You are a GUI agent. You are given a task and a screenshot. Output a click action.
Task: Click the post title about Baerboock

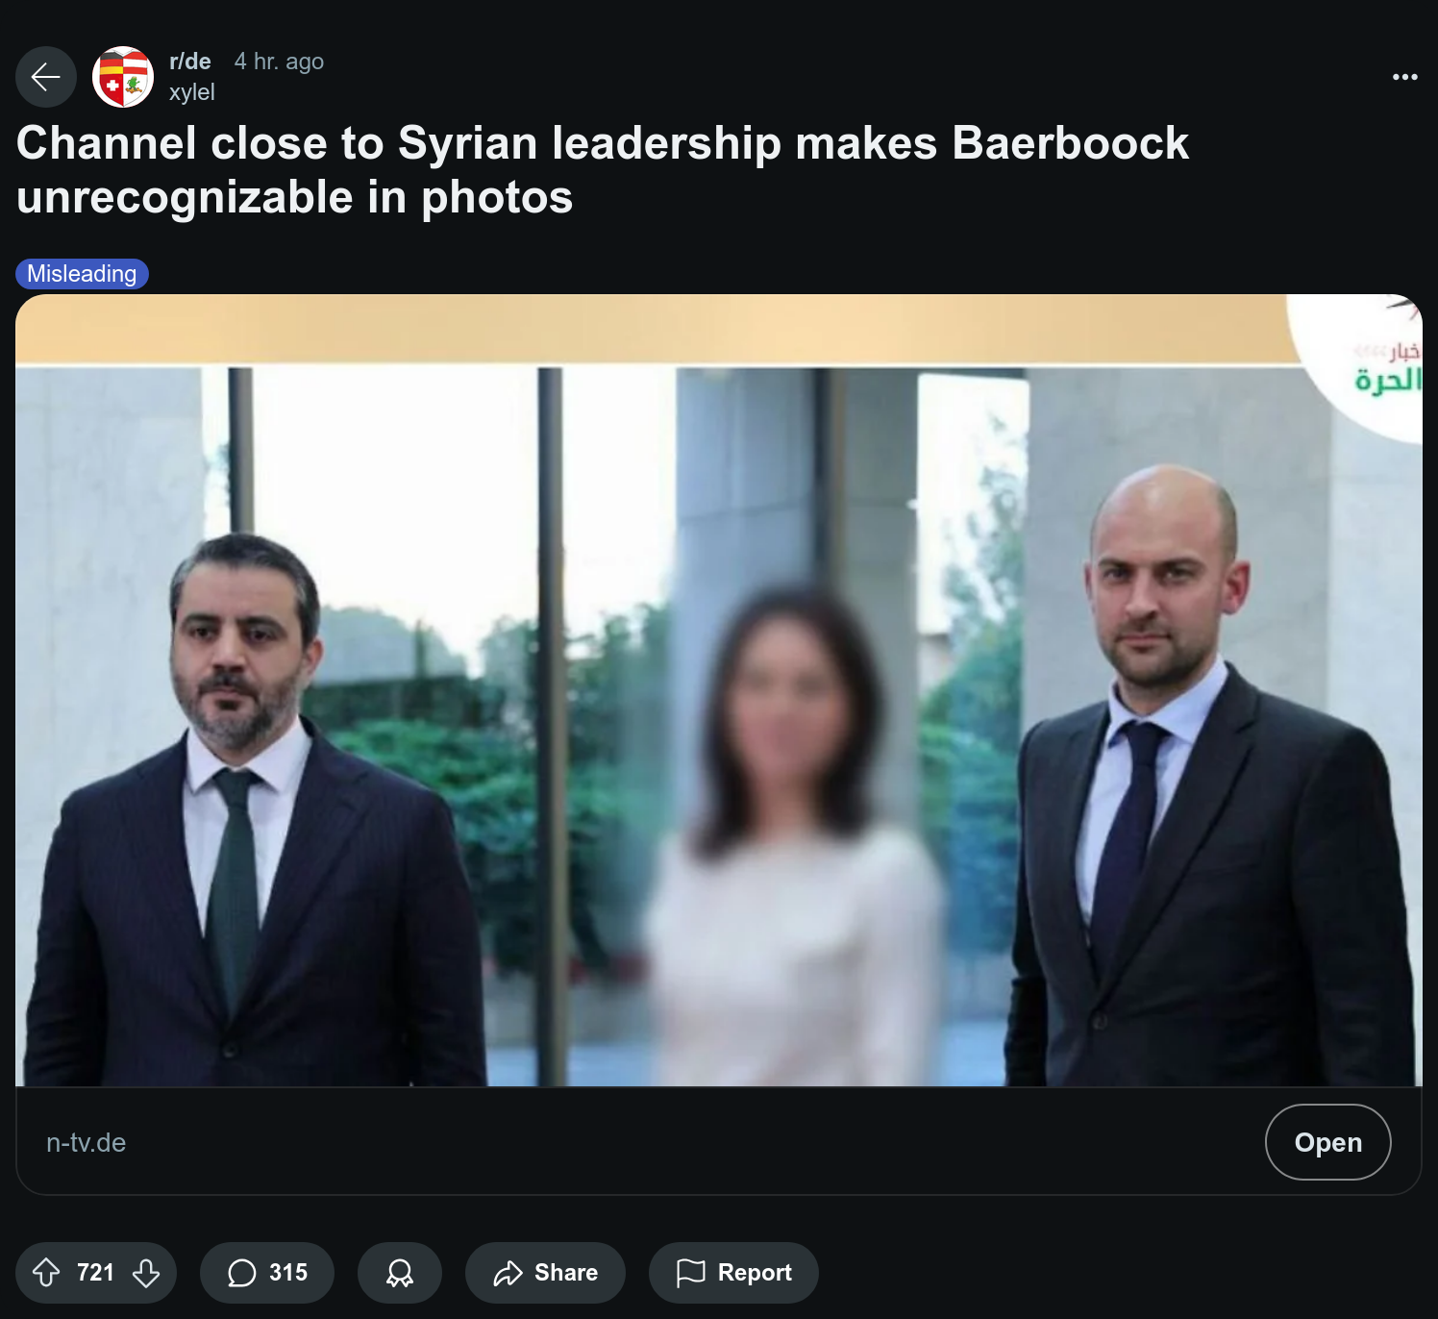point(603,170)
